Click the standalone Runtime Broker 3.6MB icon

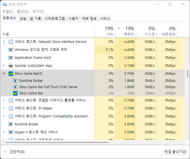point(11,124)
